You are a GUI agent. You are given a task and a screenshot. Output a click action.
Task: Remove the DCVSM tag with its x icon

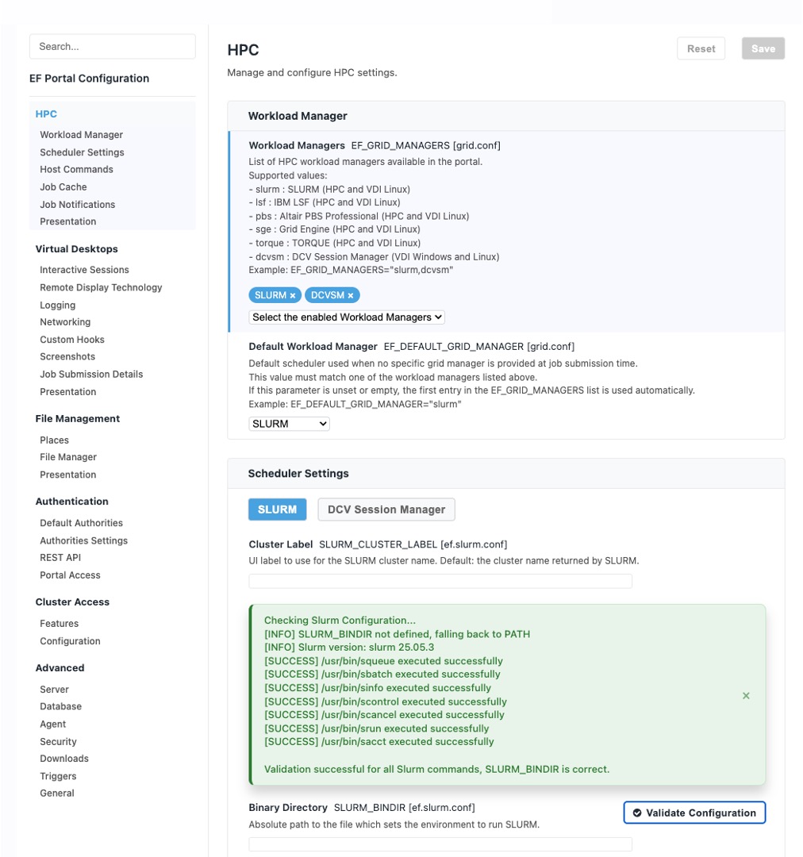tap(351, 295)
